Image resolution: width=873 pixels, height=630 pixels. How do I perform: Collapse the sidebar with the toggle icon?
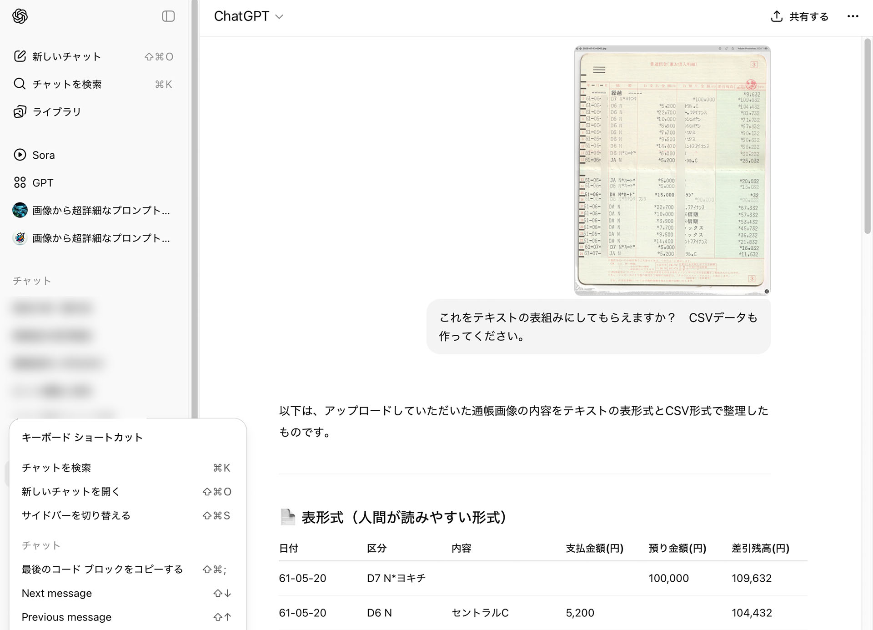168,16
